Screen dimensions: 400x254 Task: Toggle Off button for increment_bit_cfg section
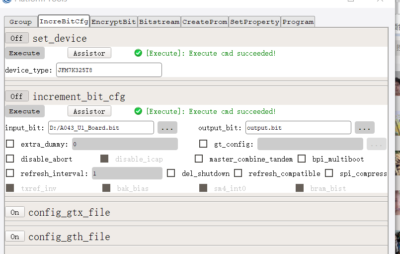(x=17, y=96)
